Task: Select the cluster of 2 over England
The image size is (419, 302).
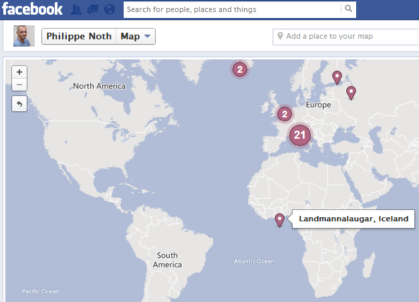Action: pos(285,114)
